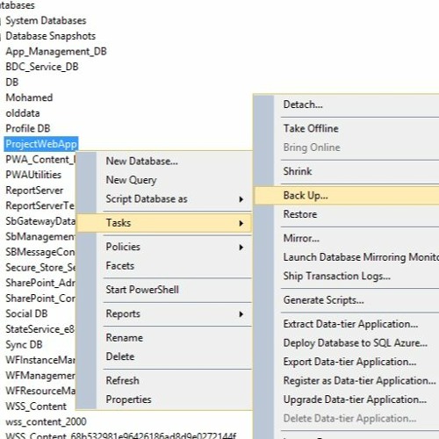The height and width of the screenshot is (439, 439).
Task: Select Mohamed database
Action: (x=29, y=97)
